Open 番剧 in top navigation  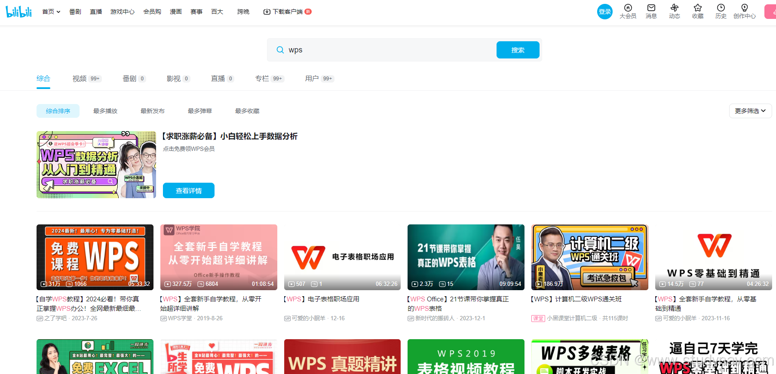(x=75, y=12)
